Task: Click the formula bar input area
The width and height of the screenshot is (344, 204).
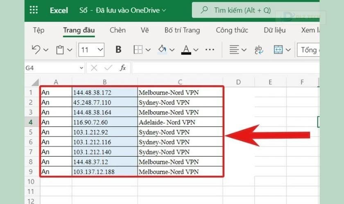Action: [226, 68]
